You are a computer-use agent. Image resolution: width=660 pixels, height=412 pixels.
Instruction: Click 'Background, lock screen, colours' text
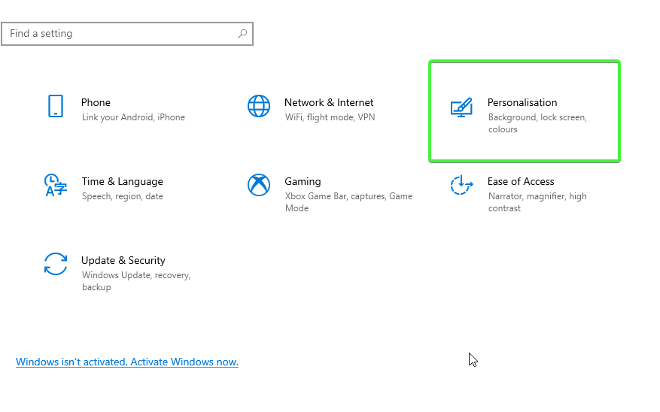[537, 123]
